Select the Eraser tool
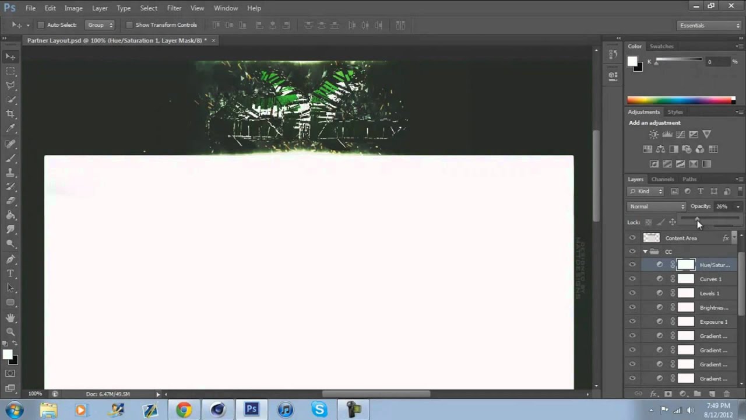Viewport: 746px width, 420px height. click(10, 201)
